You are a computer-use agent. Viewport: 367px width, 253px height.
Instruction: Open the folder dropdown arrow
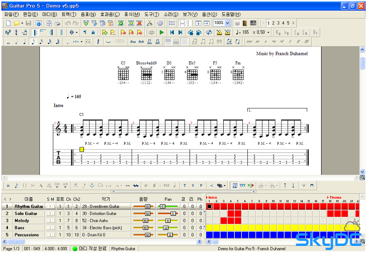[x=22, y=23]
